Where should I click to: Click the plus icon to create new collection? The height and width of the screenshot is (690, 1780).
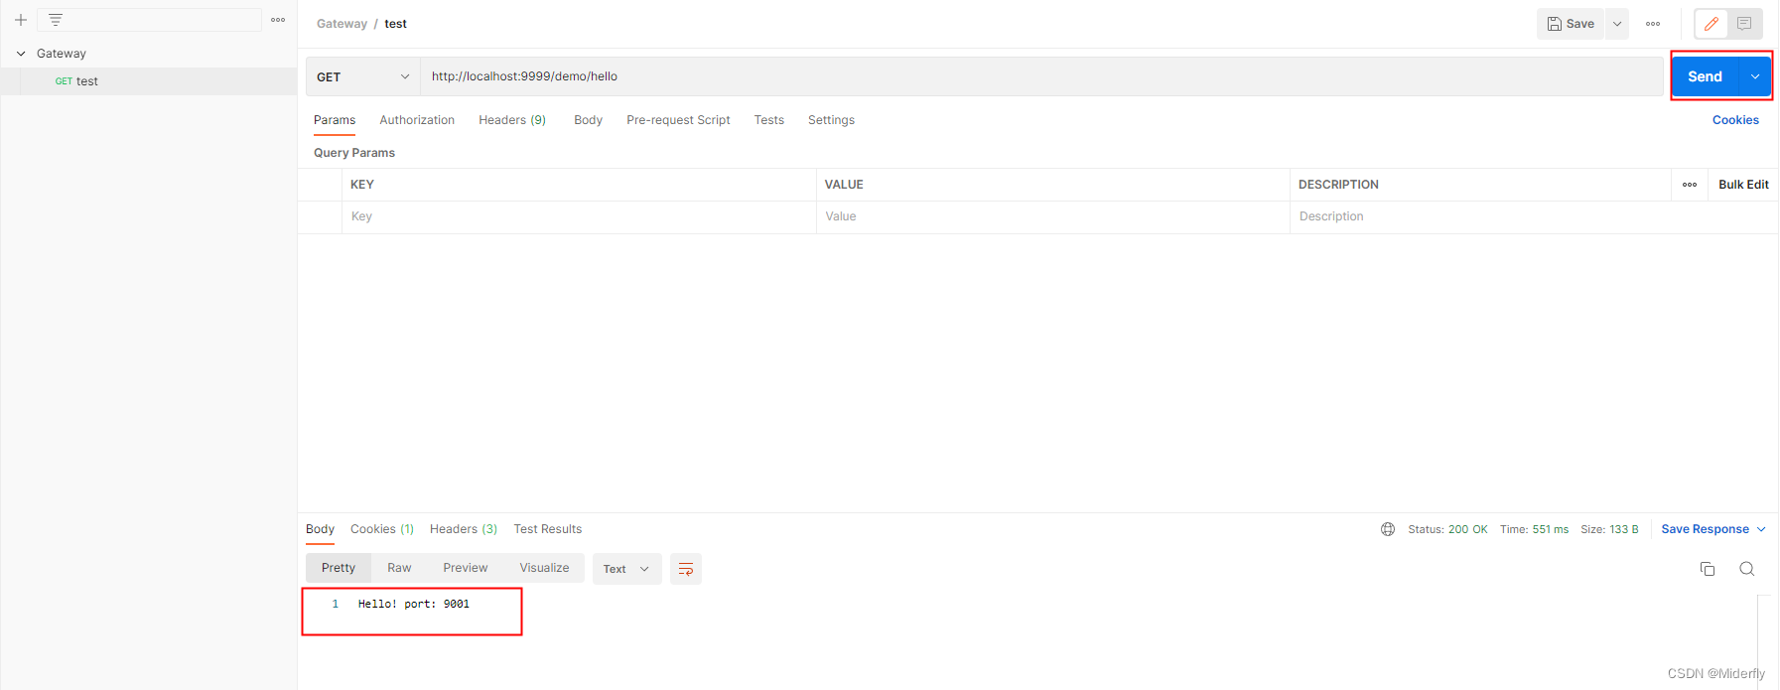tap(20, 20)
